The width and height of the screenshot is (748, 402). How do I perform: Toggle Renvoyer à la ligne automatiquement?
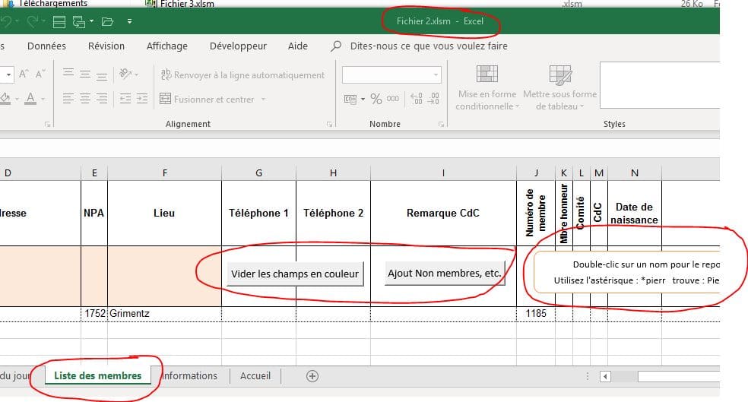242,75
